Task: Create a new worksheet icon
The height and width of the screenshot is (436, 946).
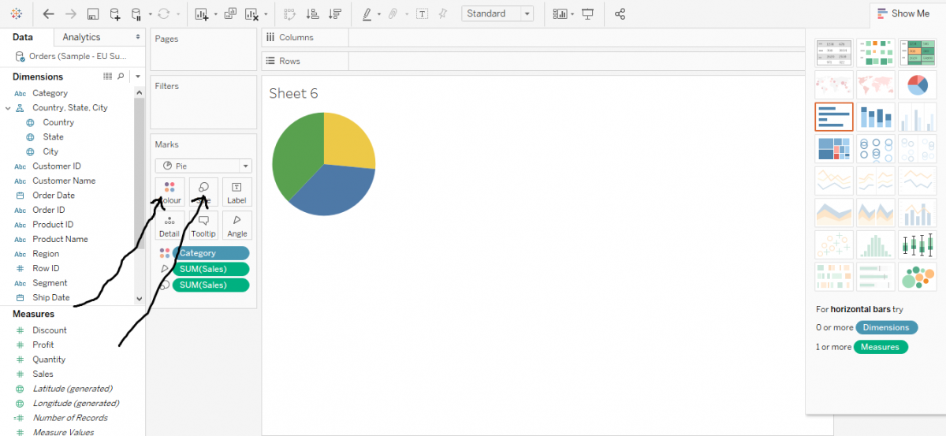Action: (202, 14)
